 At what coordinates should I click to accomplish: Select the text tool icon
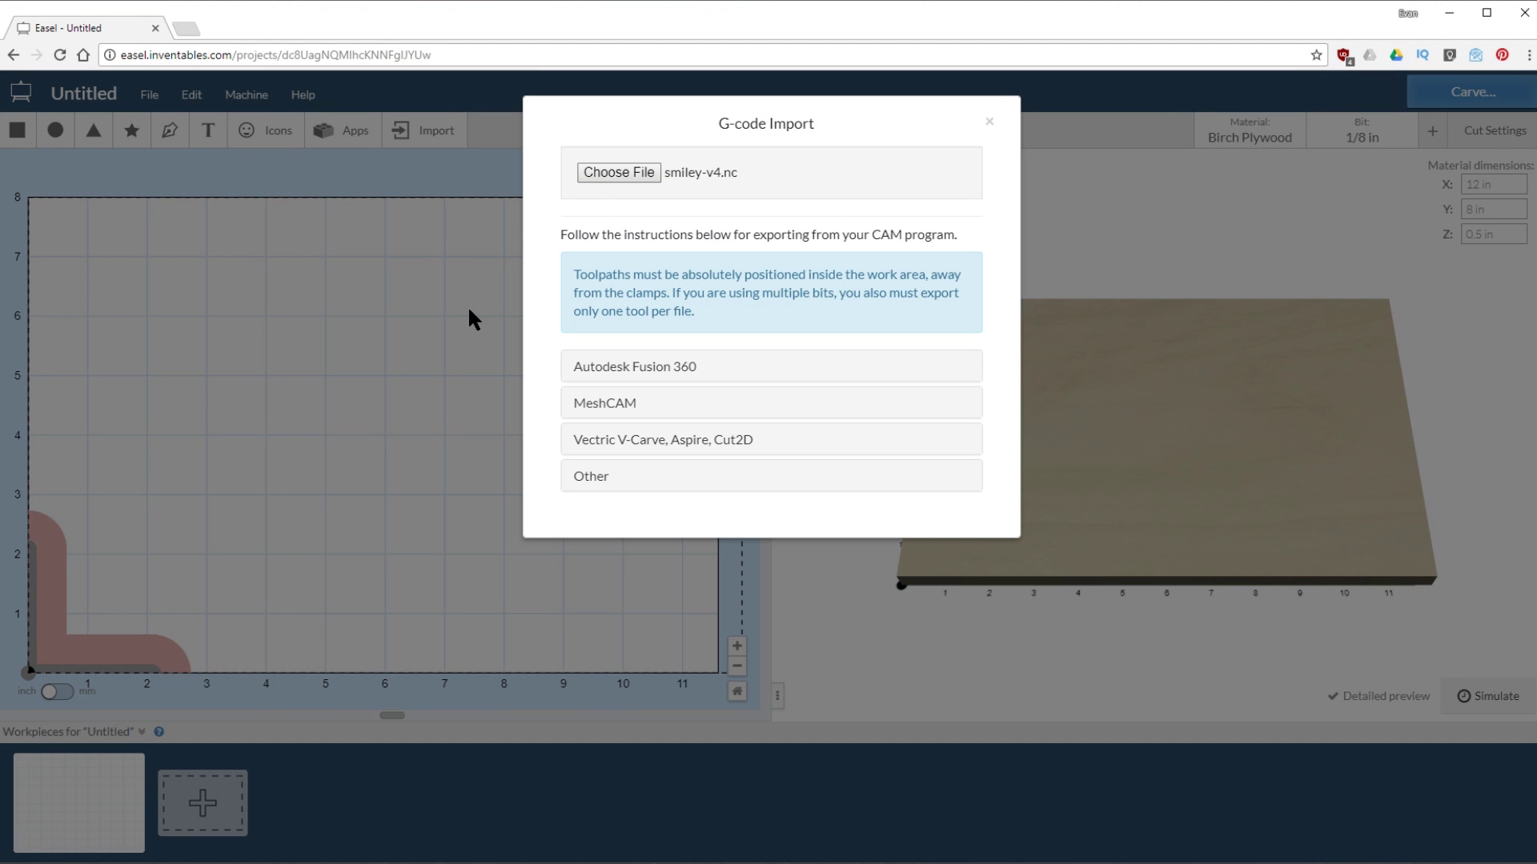(x=208, y=130)
